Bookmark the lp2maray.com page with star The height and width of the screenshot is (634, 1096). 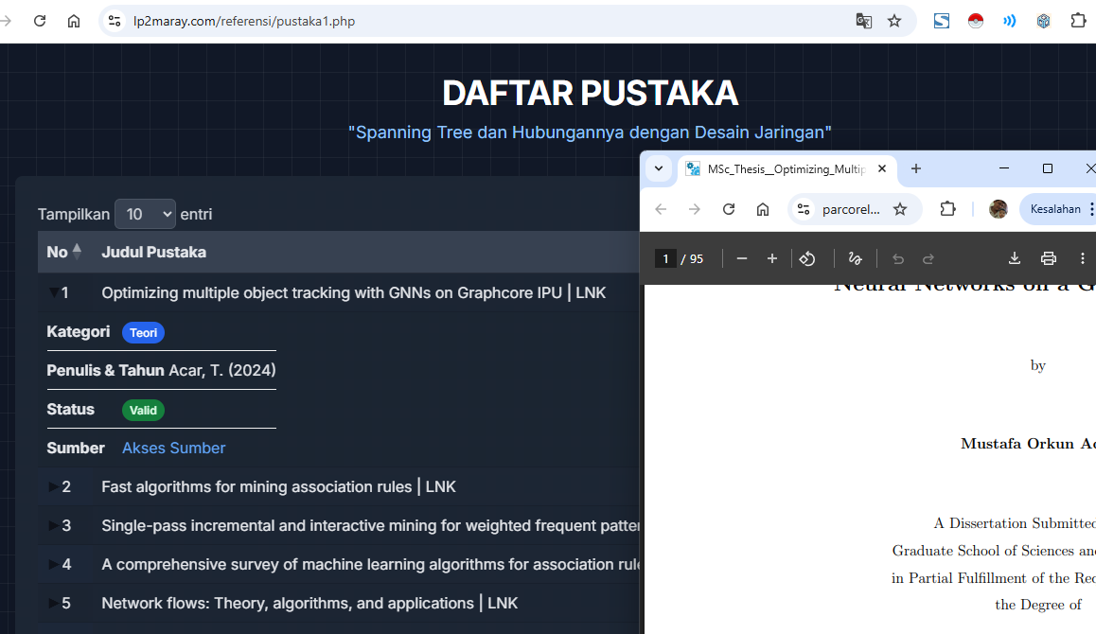(894, 21)
